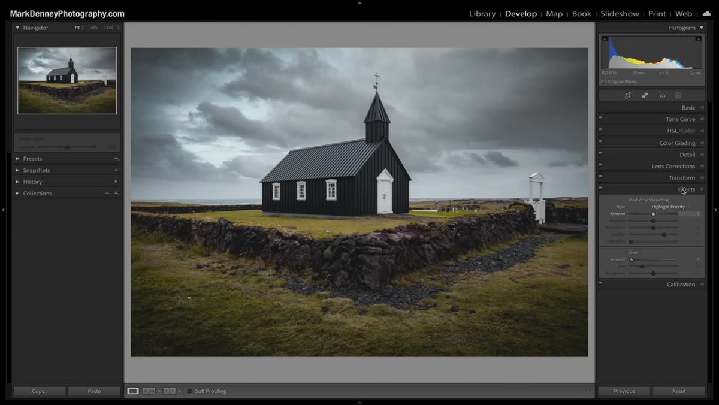
Task: Click the Paste settings button
Action: 94,391
